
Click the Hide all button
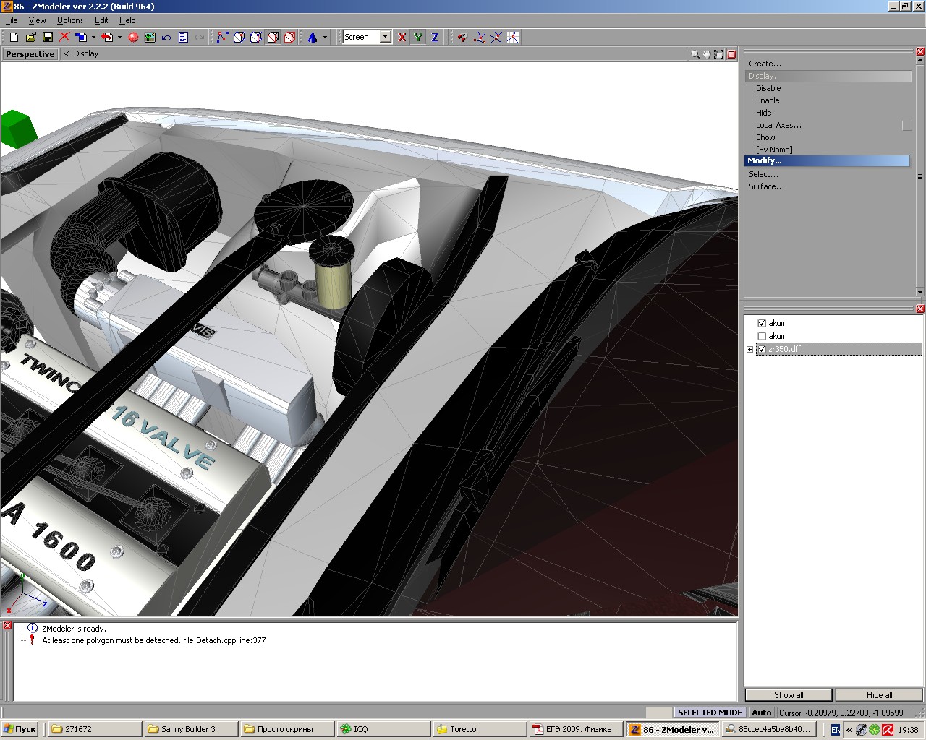(x=879, y=695)
